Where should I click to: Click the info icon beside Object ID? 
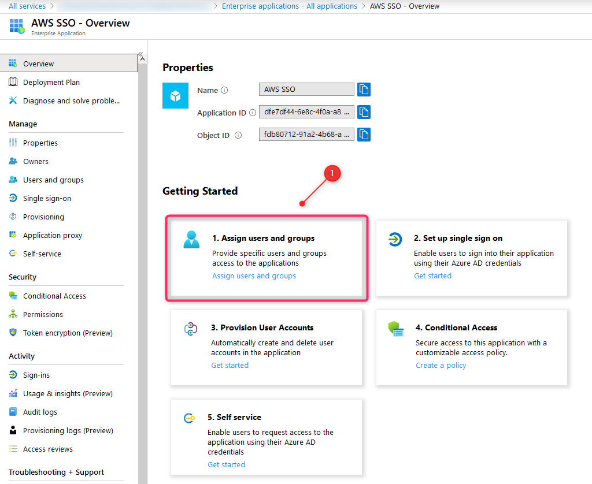coord(238,135)
